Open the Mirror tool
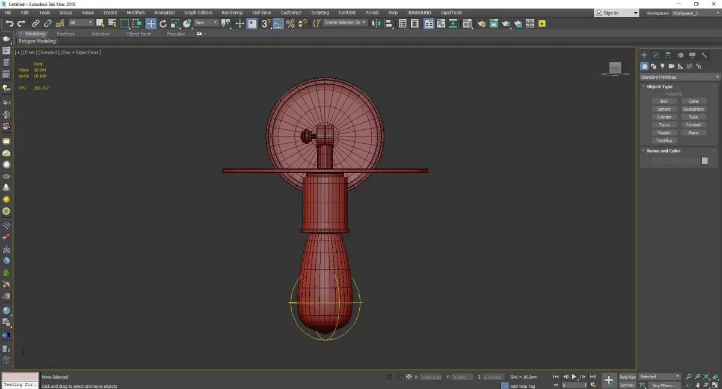This screenshot has width=722, height=389. pos(376,23)
